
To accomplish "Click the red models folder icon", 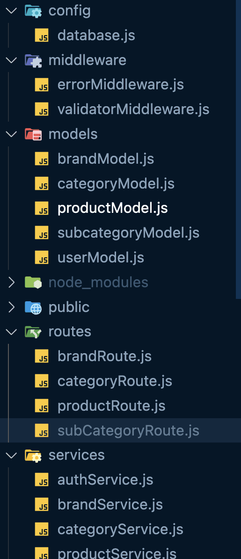I will coord(33,134).
